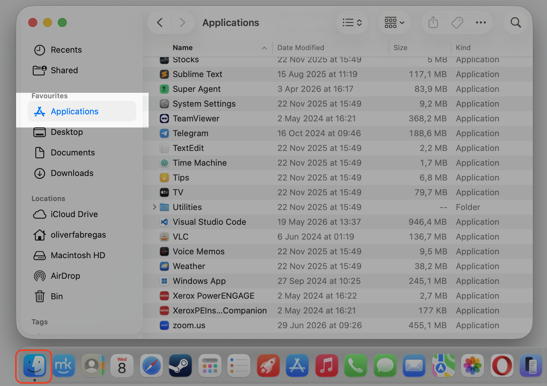Viewport: 547px width, 386px height.
Task: Click the Search magnifier icon
Action: click(516, 22)
